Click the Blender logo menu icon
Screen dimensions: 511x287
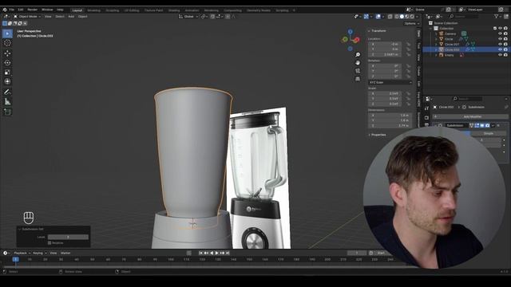pos(5,10)
